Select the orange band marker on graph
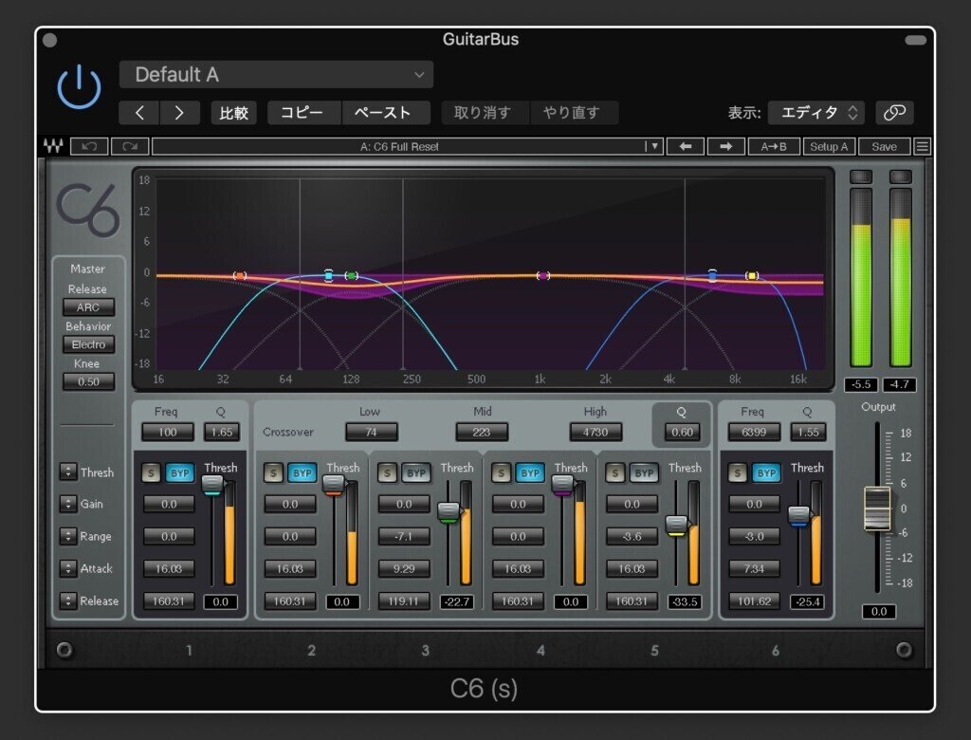971x740 pixels. click(x=240, y=276)
